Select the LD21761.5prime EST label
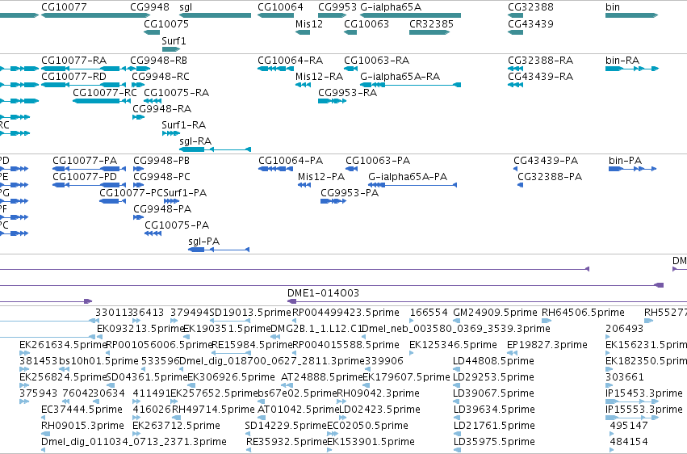687x454 pixels. coord(494,426)
